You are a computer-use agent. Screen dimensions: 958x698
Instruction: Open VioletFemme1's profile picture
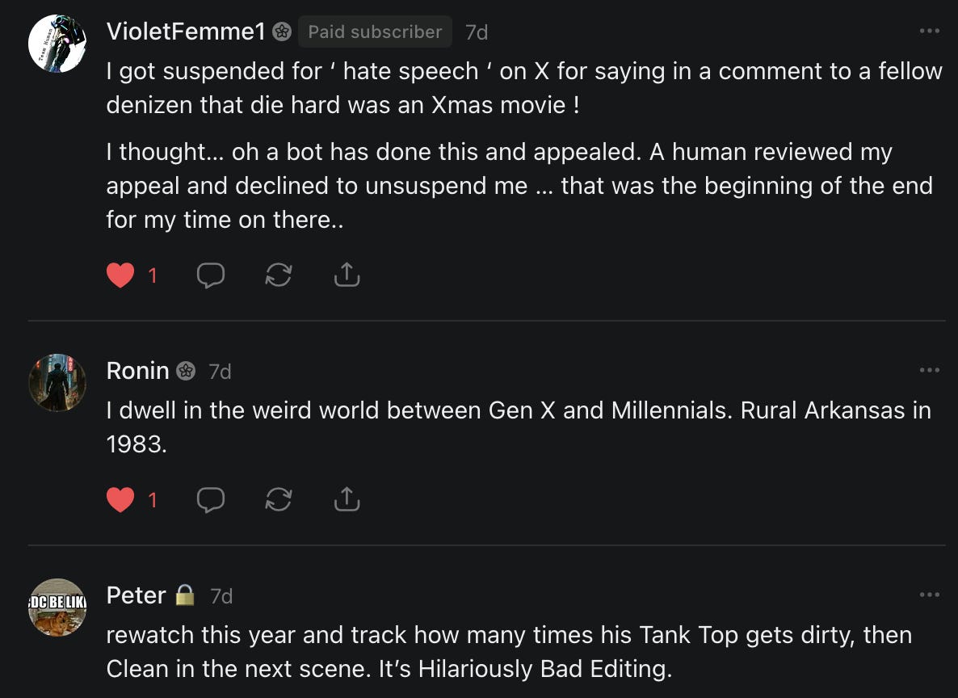pos(57,44)
